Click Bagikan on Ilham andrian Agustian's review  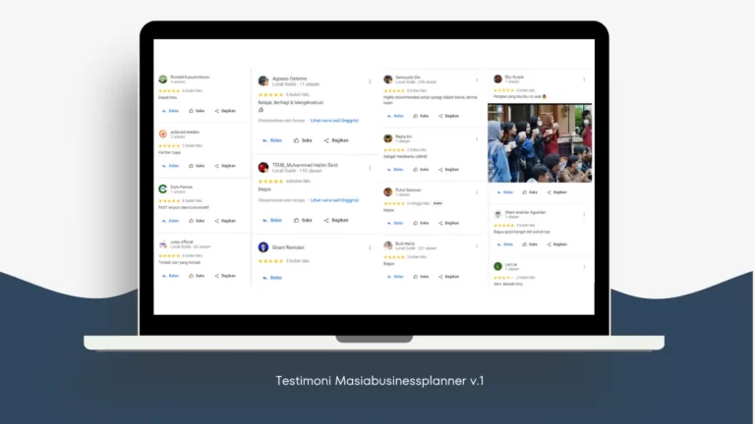tap(557, 244)
